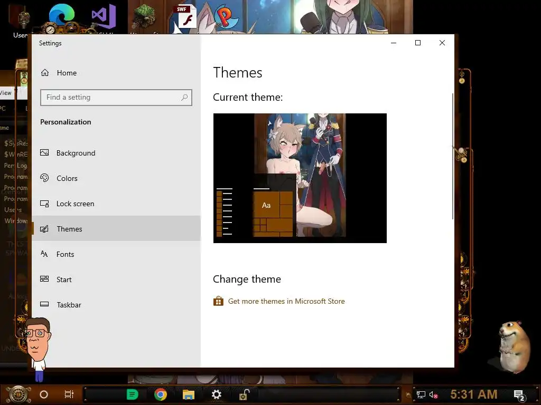541x405 pixels.
Task: Click the search magnifier icon in Settings
Action: tap(184, 98)
